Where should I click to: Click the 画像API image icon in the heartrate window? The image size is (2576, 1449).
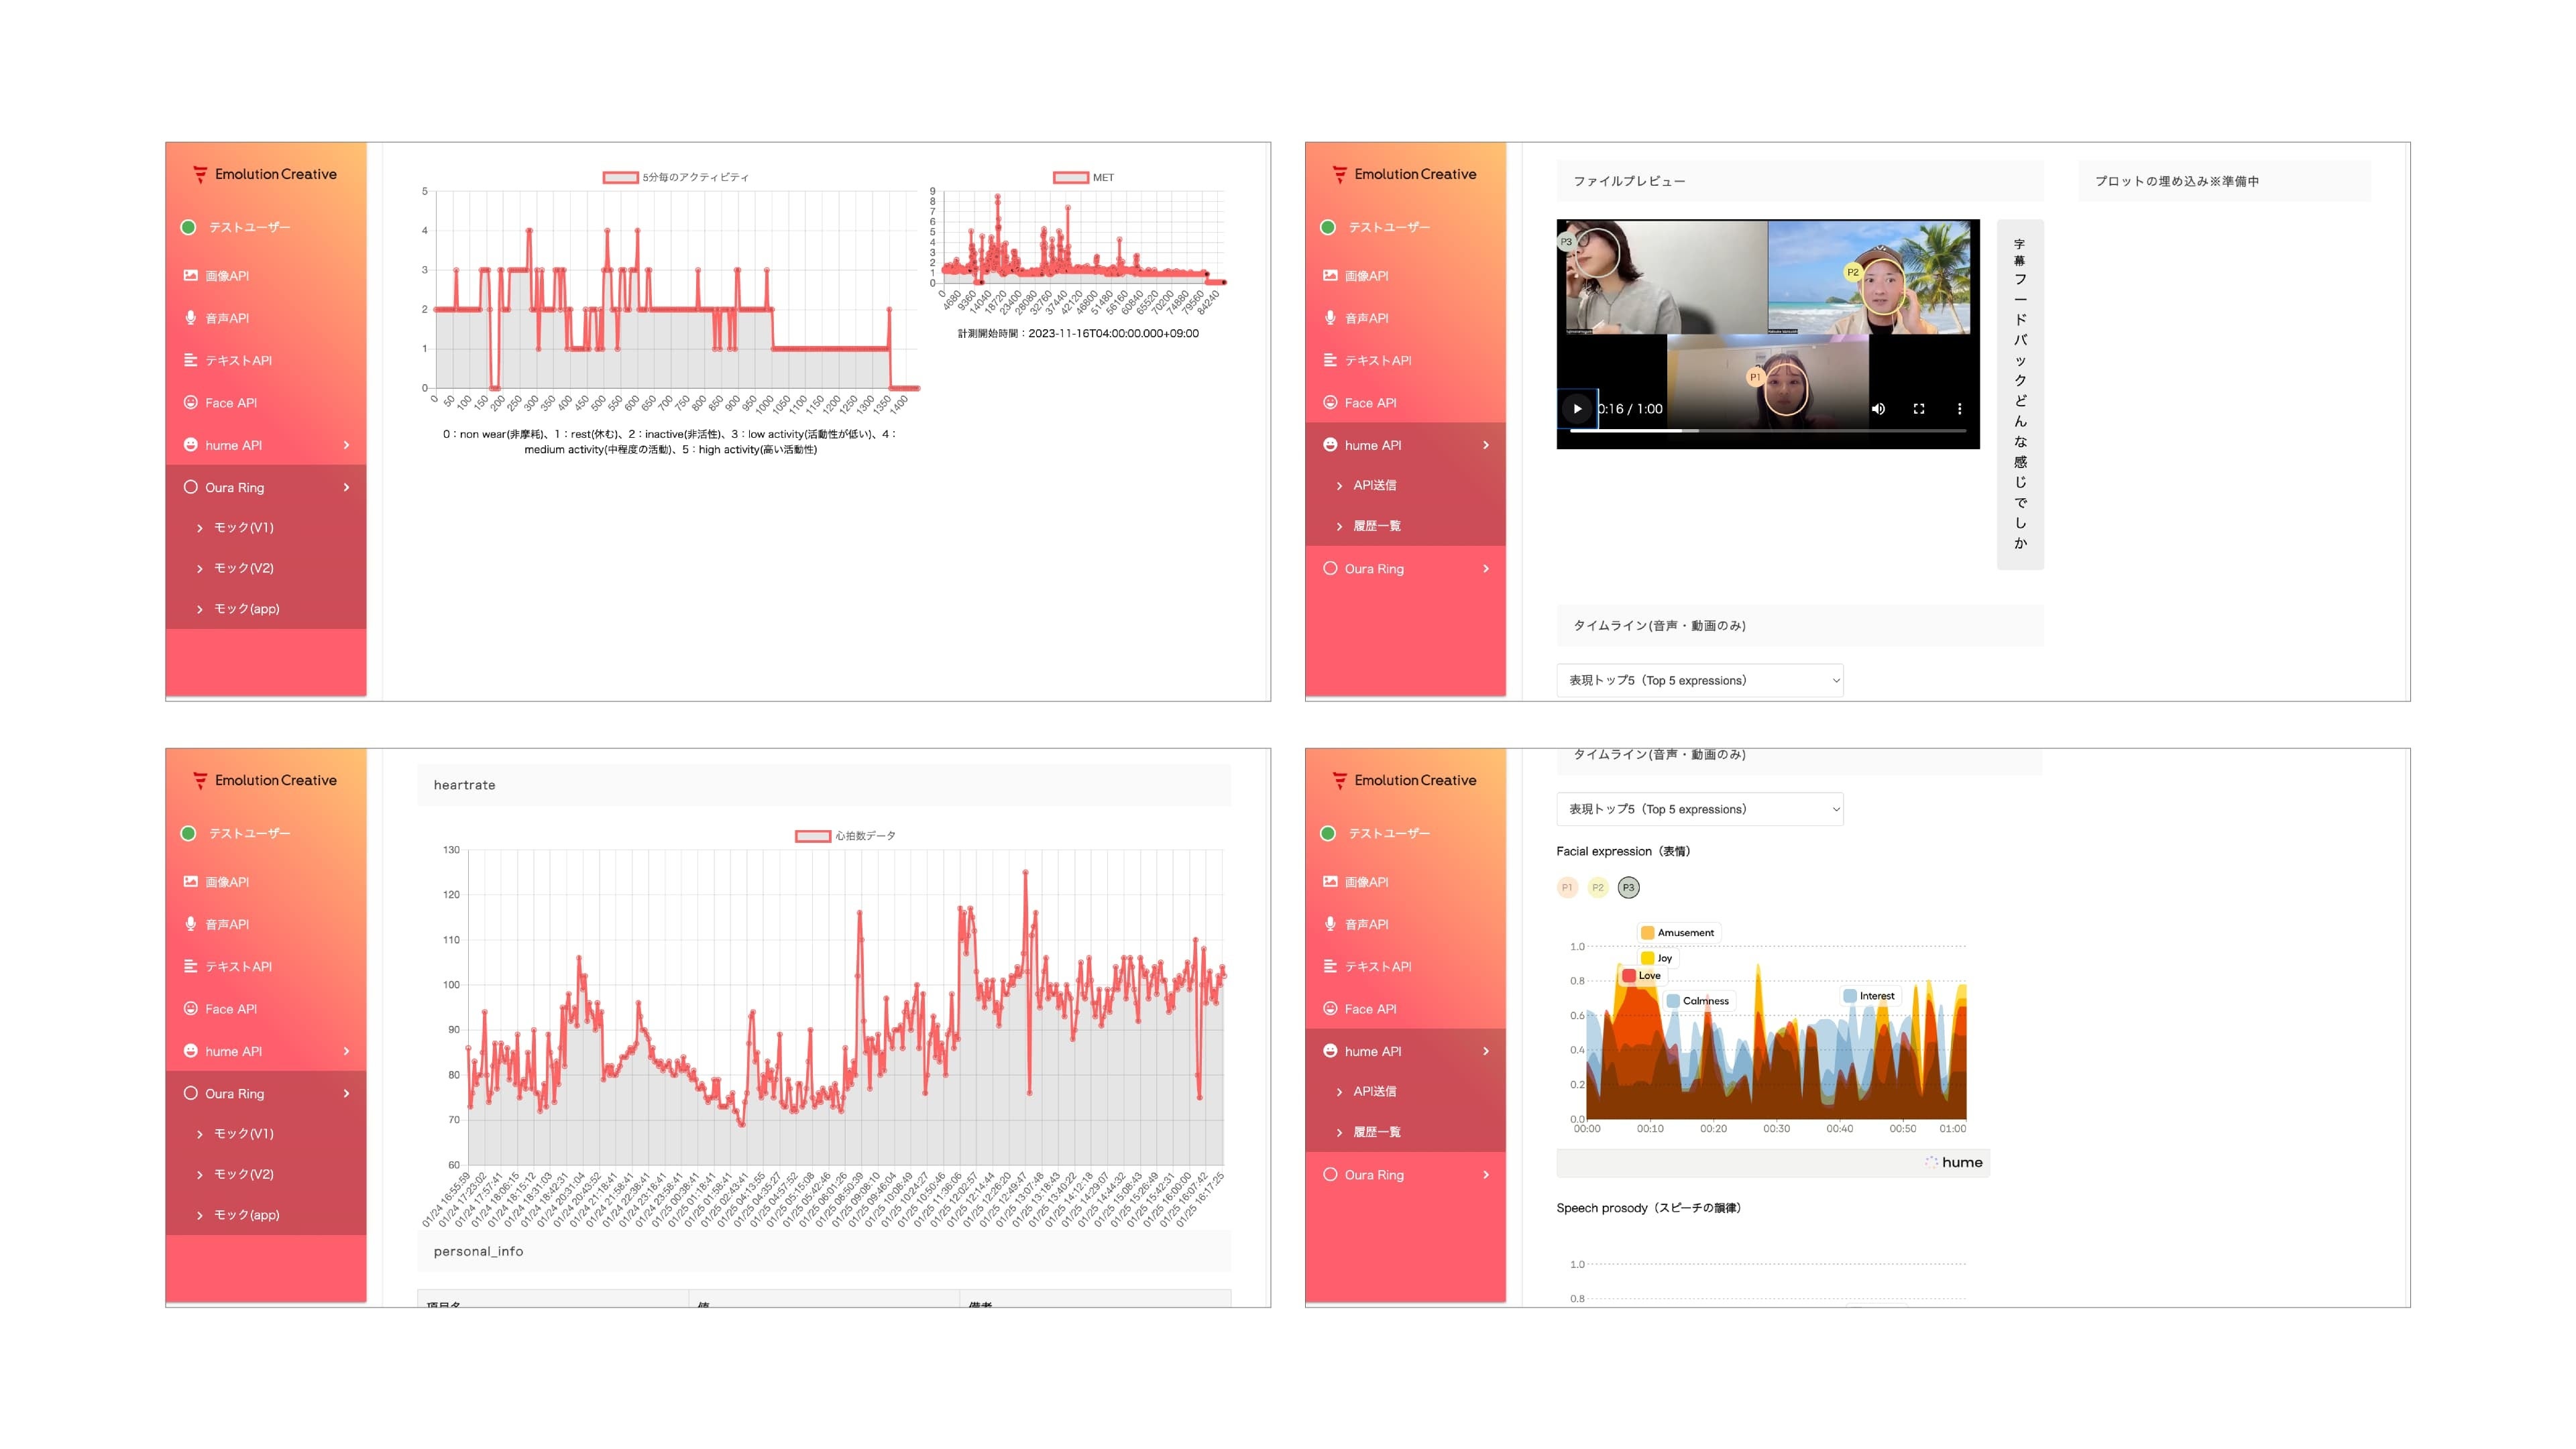point(190,881)
